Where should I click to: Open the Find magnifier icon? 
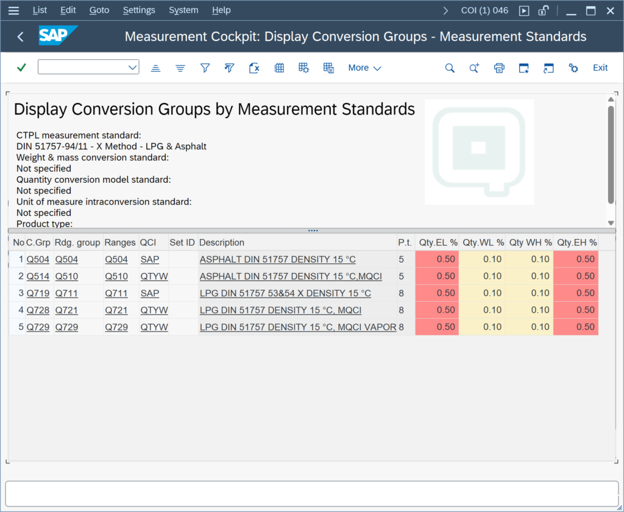(x=450, y=68)
